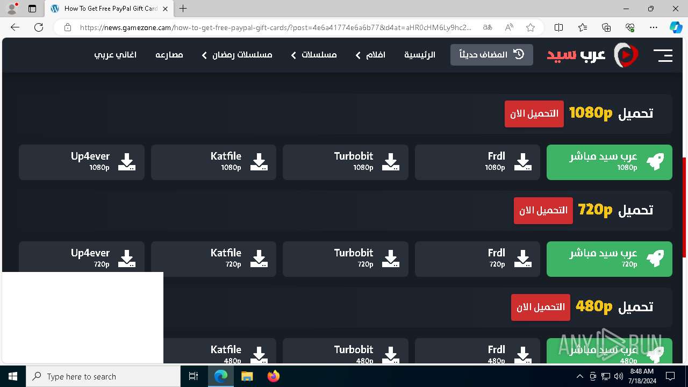Click the Katfile 480p download icon
Viewport: 688px width, 387px height.
click(259, 355)
